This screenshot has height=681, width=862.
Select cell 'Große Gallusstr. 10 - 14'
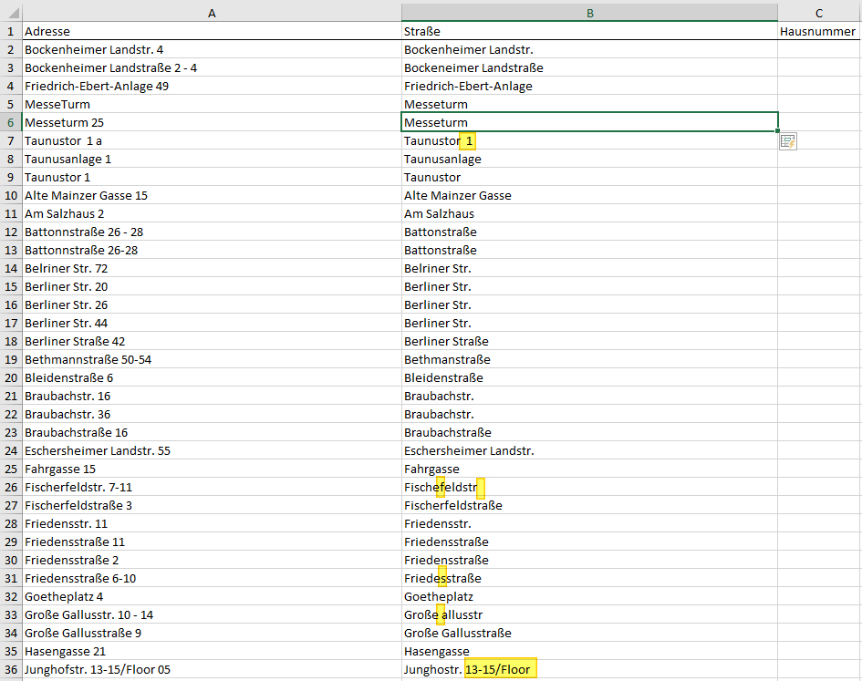click(x=212, y=614)
